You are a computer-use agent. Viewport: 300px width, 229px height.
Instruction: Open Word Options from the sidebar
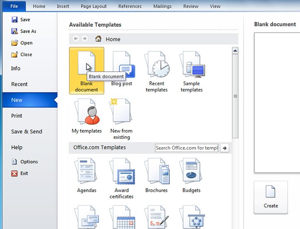(x=29, y=162)
